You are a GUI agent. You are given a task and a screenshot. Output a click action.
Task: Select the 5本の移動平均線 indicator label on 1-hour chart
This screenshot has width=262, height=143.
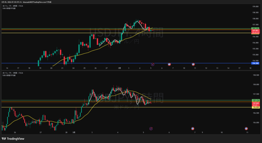pos(9,75)
